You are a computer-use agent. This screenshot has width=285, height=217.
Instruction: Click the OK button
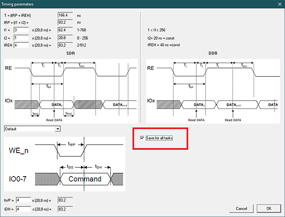point(268,208)
